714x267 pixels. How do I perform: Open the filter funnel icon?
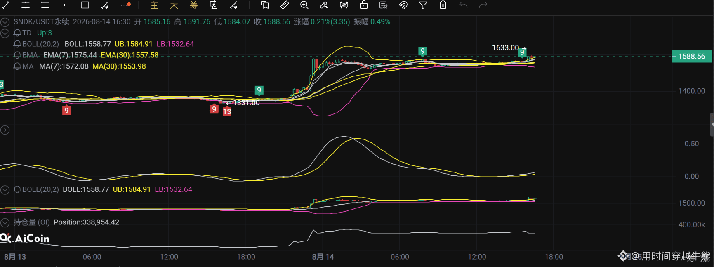click(423, 5)
